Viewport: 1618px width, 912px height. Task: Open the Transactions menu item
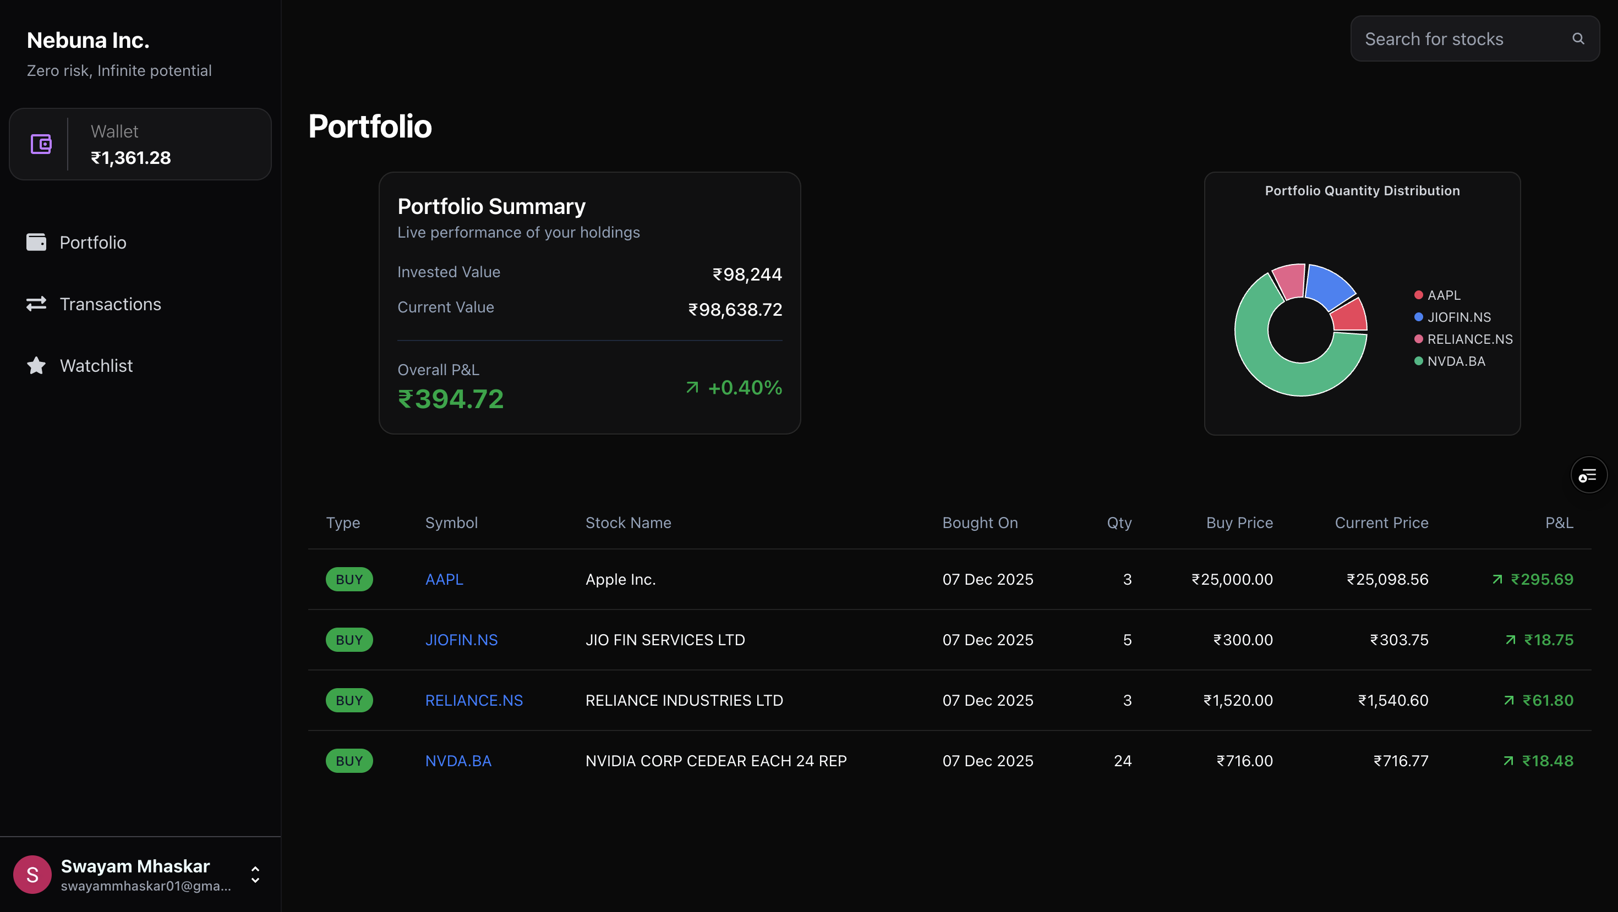point(110,304)
